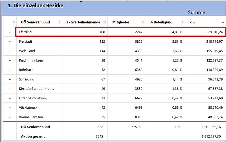
Task: Click sort arrows beside aktive Teilnehmende
Action: (105, 22)
